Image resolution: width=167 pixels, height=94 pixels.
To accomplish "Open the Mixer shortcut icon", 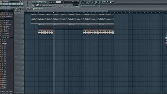I will 92,2.
